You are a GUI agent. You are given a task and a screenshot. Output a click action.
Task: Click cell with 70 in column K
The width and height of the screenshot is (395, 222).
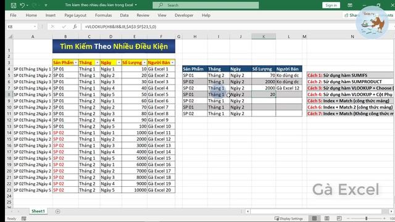264,75
